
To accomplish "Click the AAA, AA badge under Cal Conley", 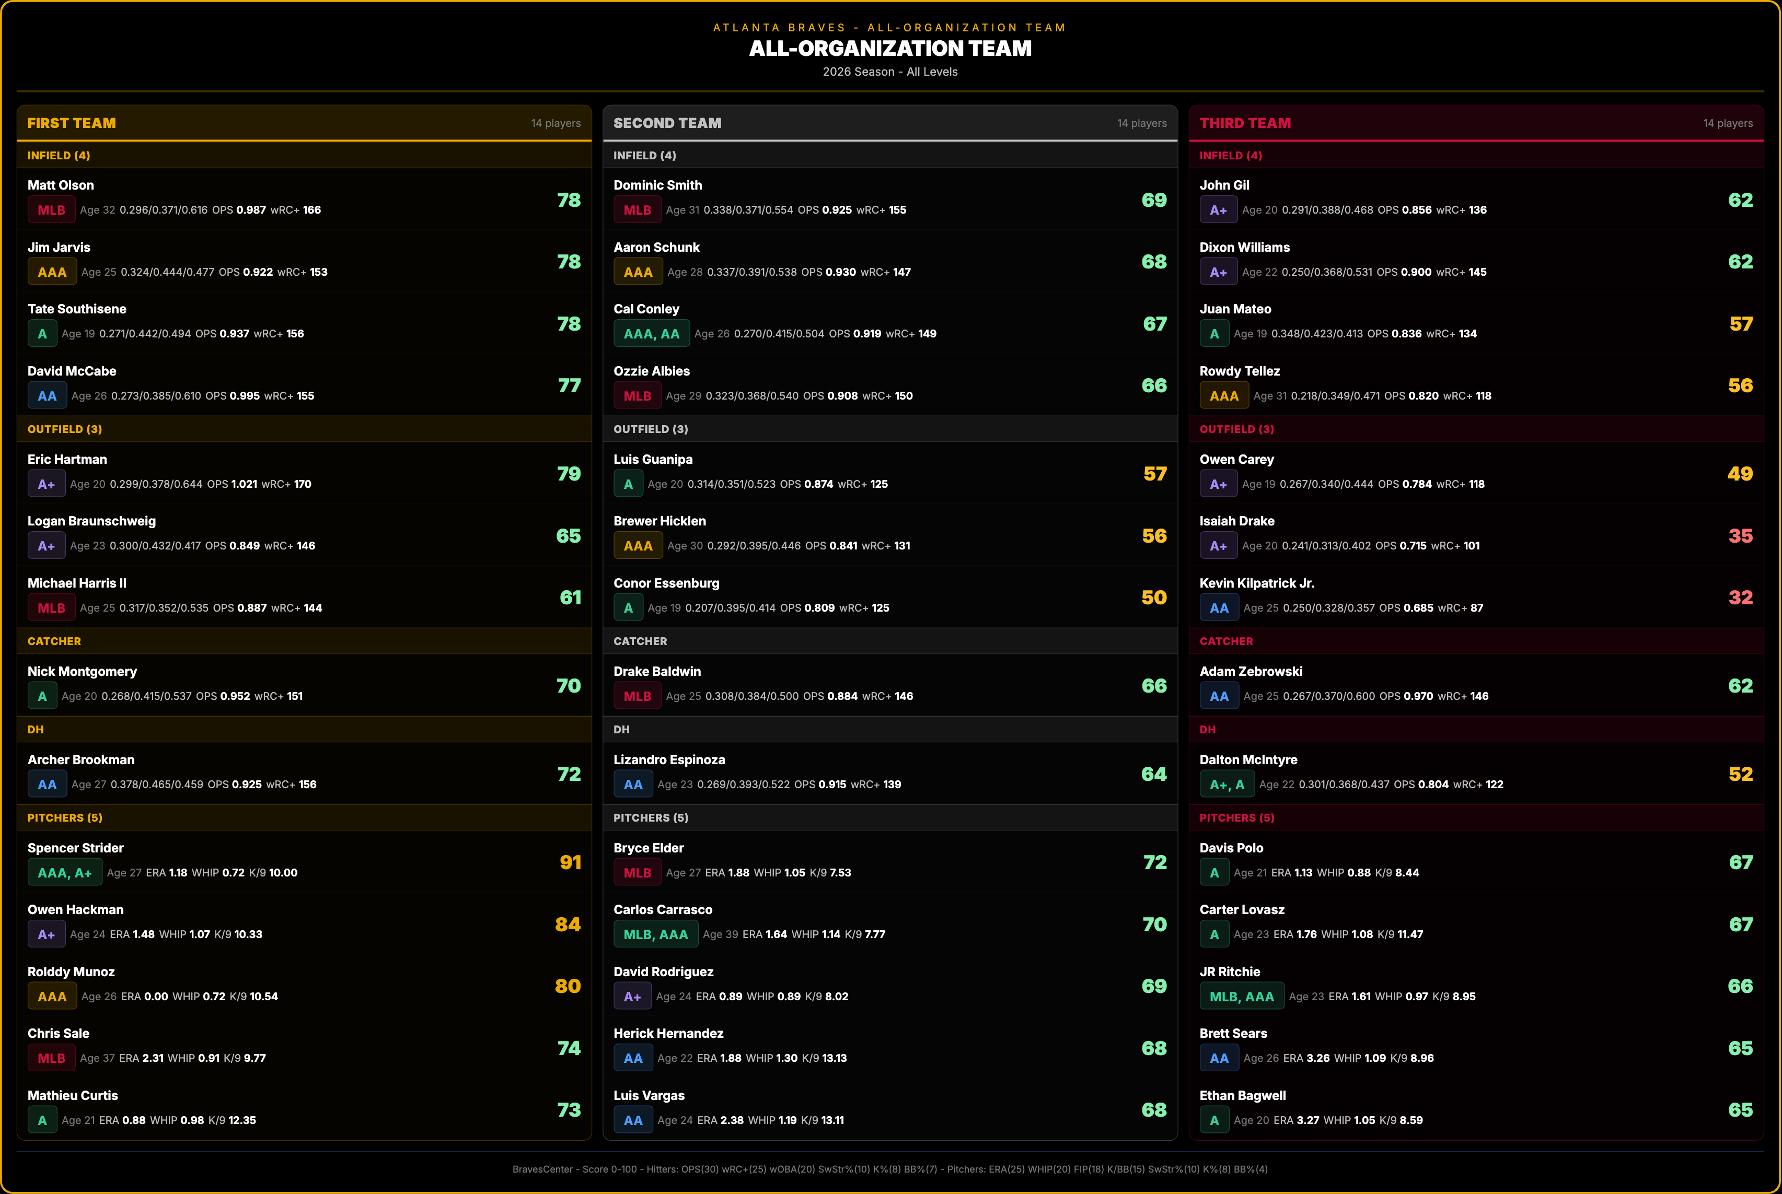I will click(651, 334).
